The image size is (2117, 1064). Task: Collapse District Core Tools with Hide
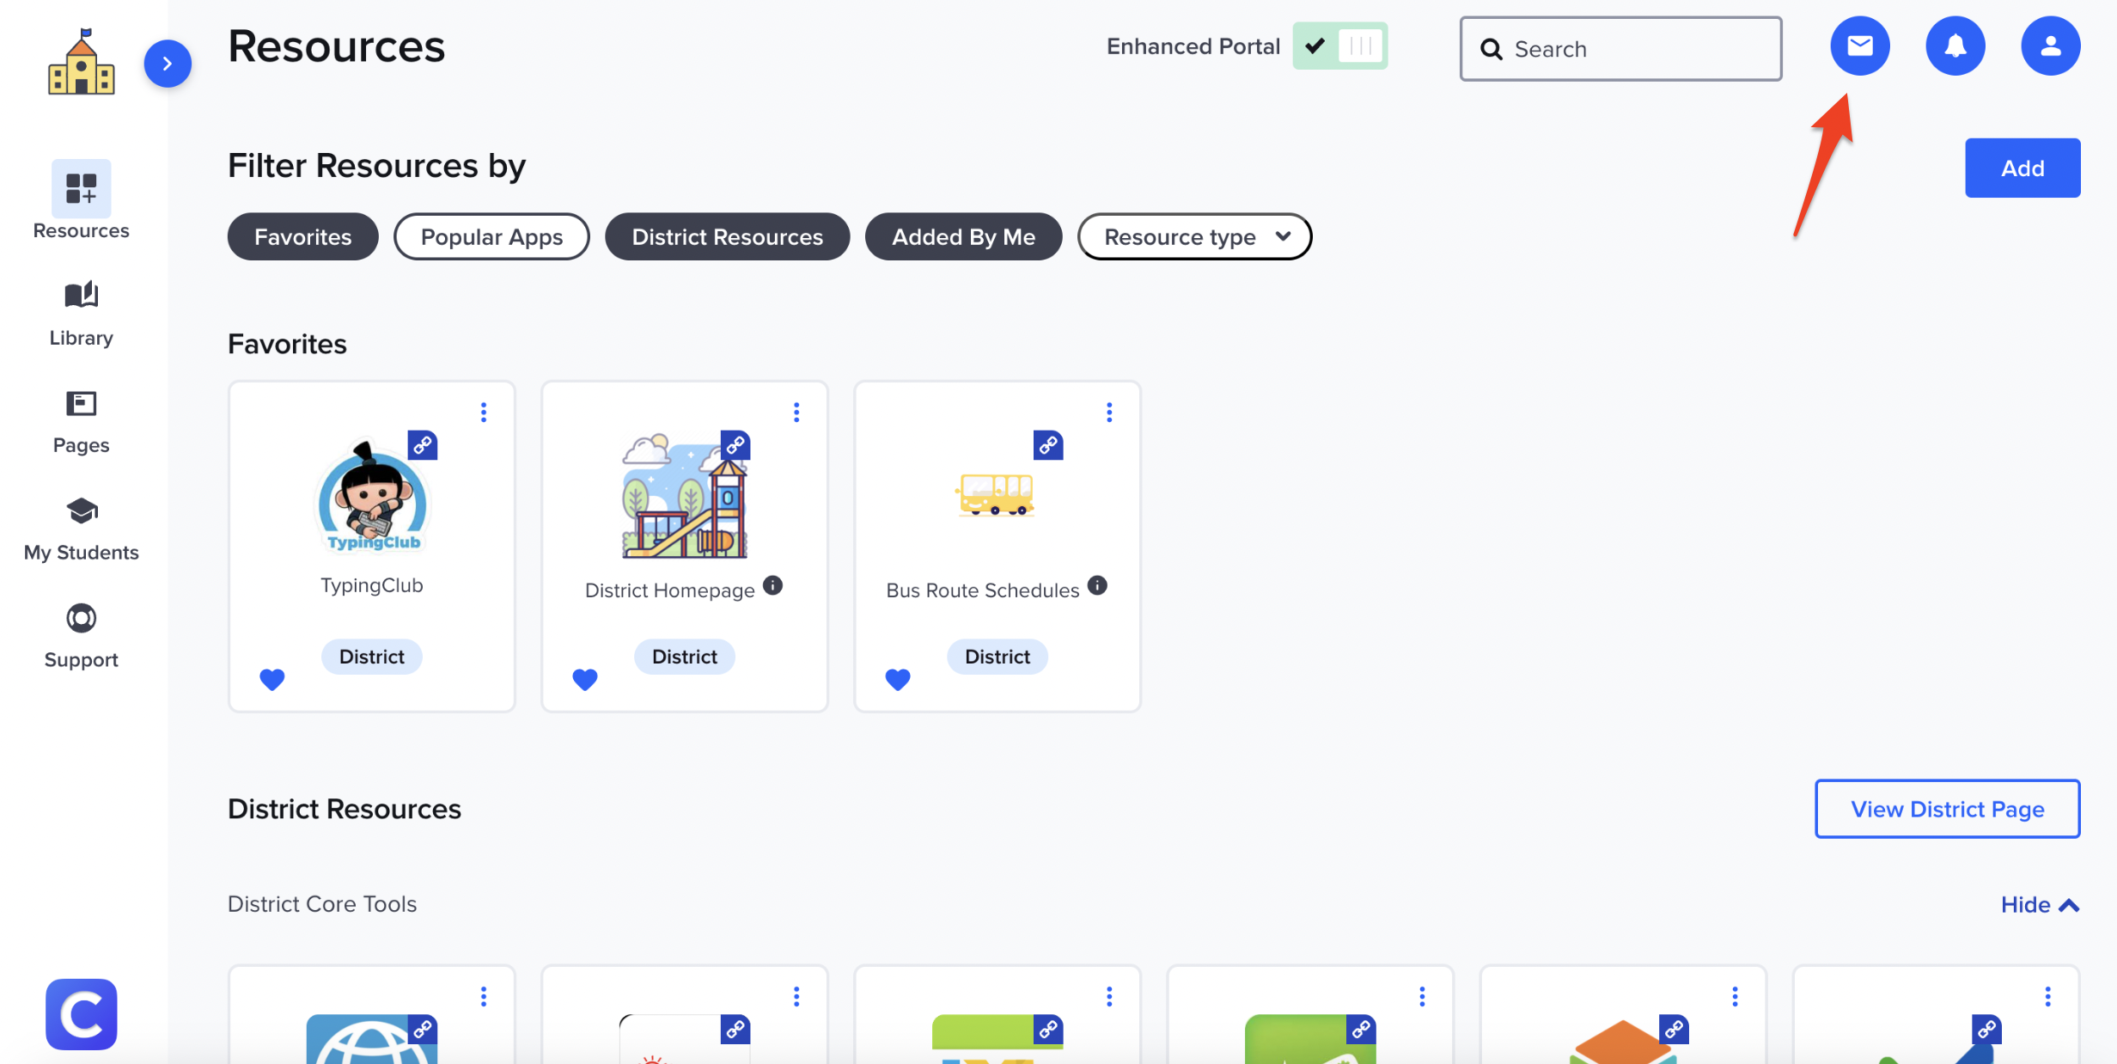pos(2039,905)
